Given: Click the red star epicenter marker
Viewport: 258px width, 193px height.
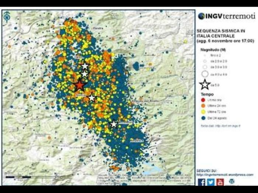Looking at the screenshot, I should coord(80,85).
